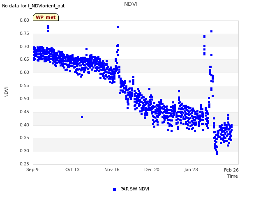Image resolution: width=263 pixels, height=197 pixels.
Task: Click the 0.50 y-axis tick label
Action: (25, 98)
